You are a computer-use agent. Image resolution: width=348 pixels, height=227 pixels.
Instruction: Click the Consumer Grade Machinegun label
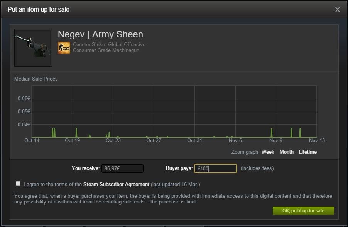106,50
